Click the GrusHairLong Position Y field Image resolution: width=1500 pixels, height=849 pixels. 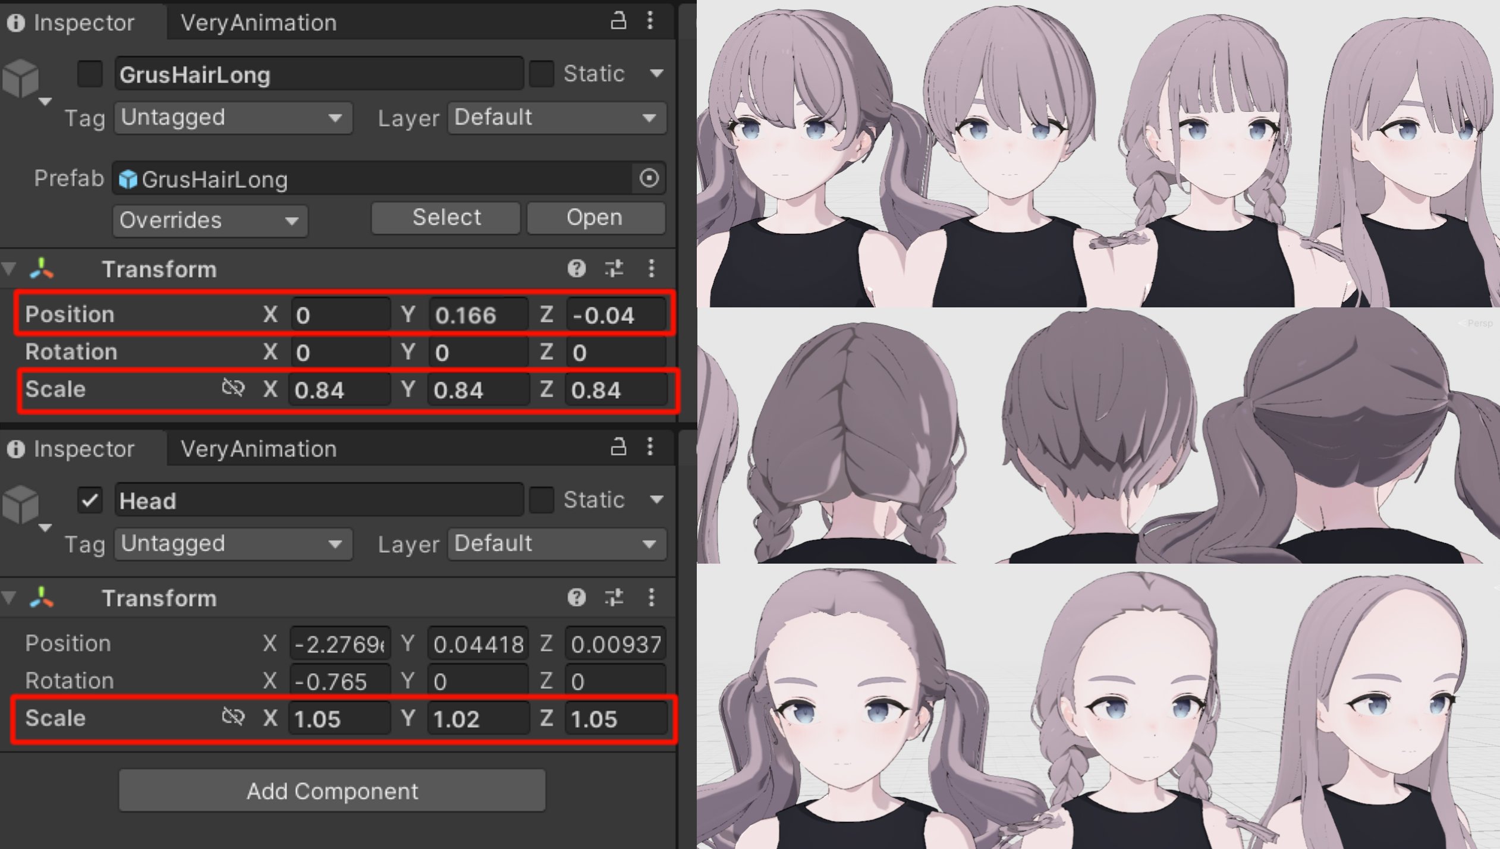tap(477, 315)
